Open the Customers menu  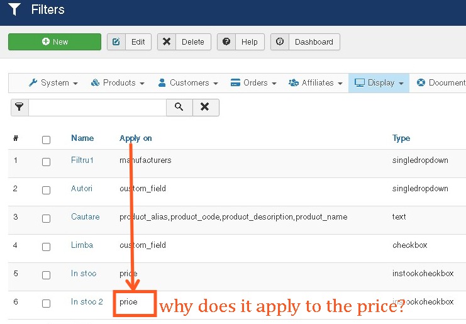click(188, 82)
